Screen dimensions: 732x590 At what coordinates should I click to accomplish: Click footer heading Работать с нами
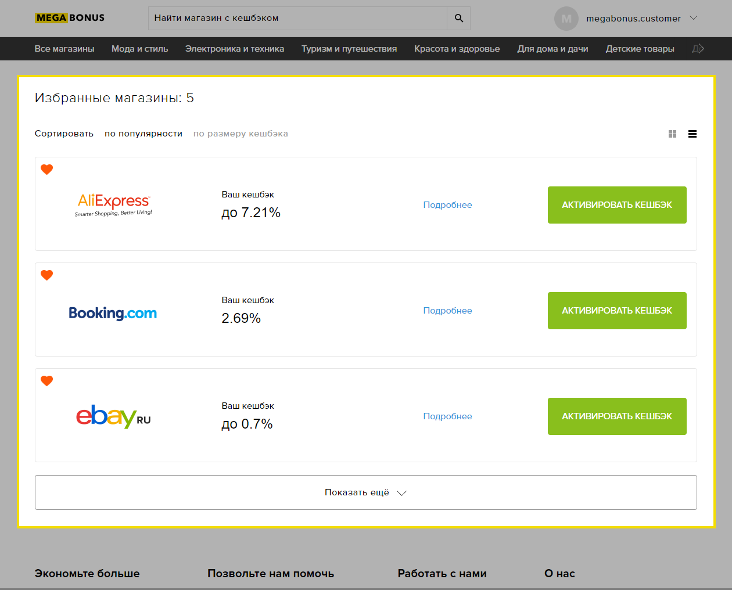coord(442,574)
